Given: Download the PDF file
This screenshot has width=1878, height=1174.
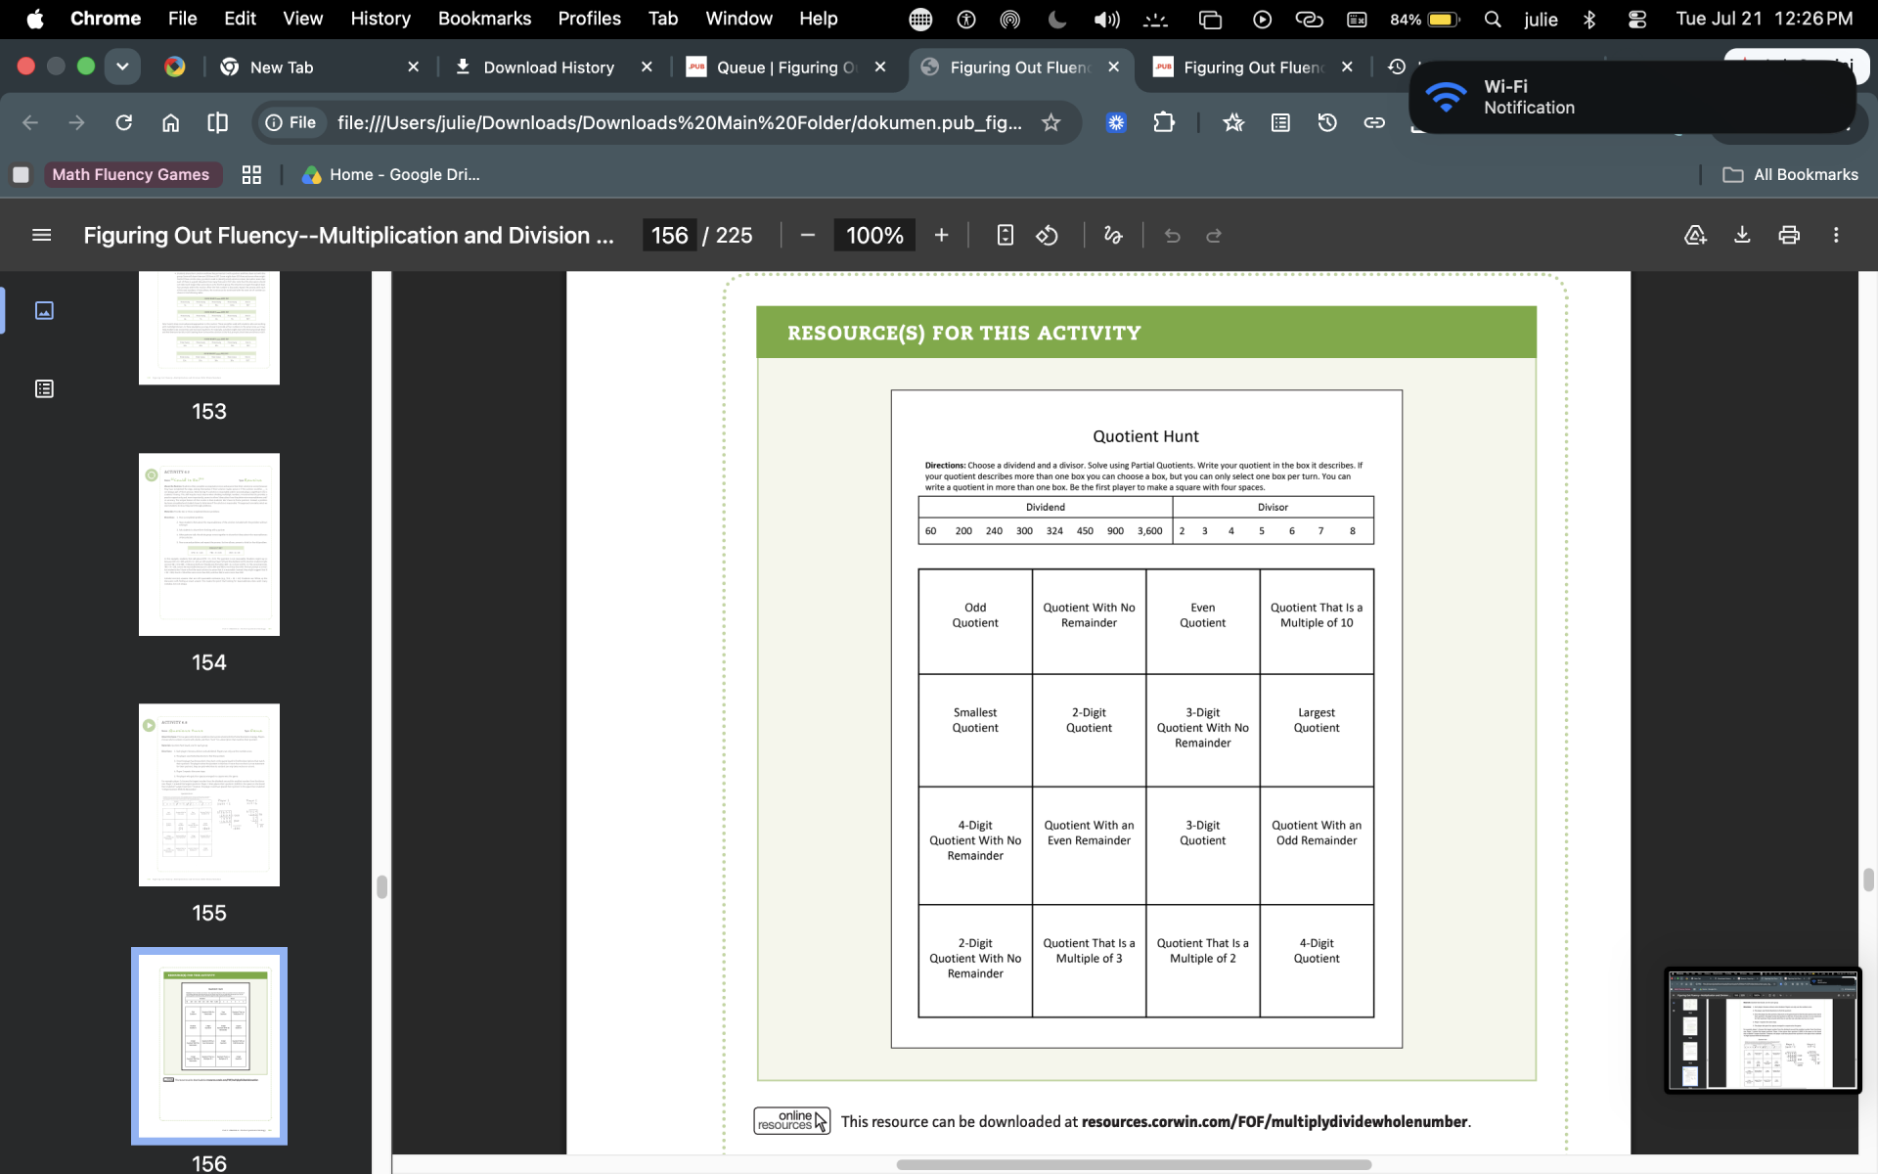Looking at the screenshot, I should pyautogui.click(x=1742, y=236).
